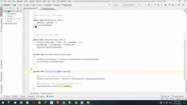The height and width of the screenshot is (105, 187).
Task: Expand the manifests folder
Action: coord(6,14)
